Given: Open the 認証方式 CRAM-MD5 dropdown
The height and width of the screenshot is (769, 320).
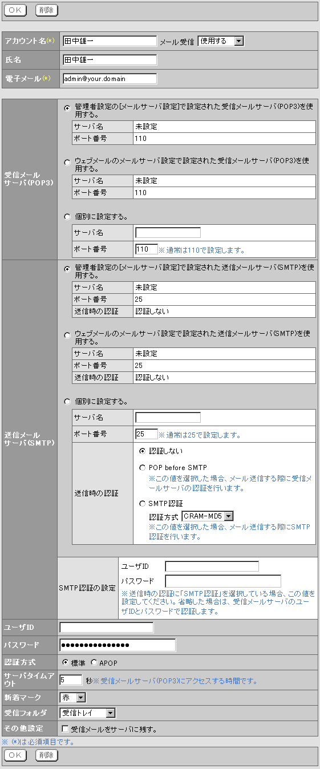Looking at the screenshot, I should click(208, 516).
